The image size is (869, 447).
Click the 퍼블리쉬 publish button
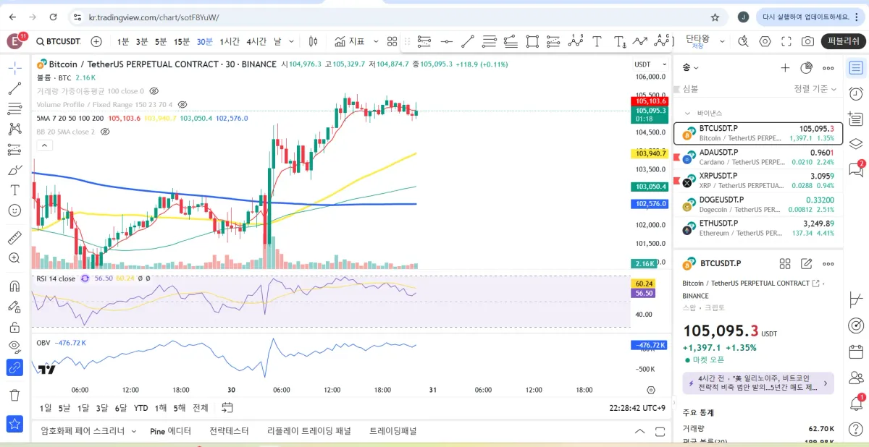click(844, 41)
